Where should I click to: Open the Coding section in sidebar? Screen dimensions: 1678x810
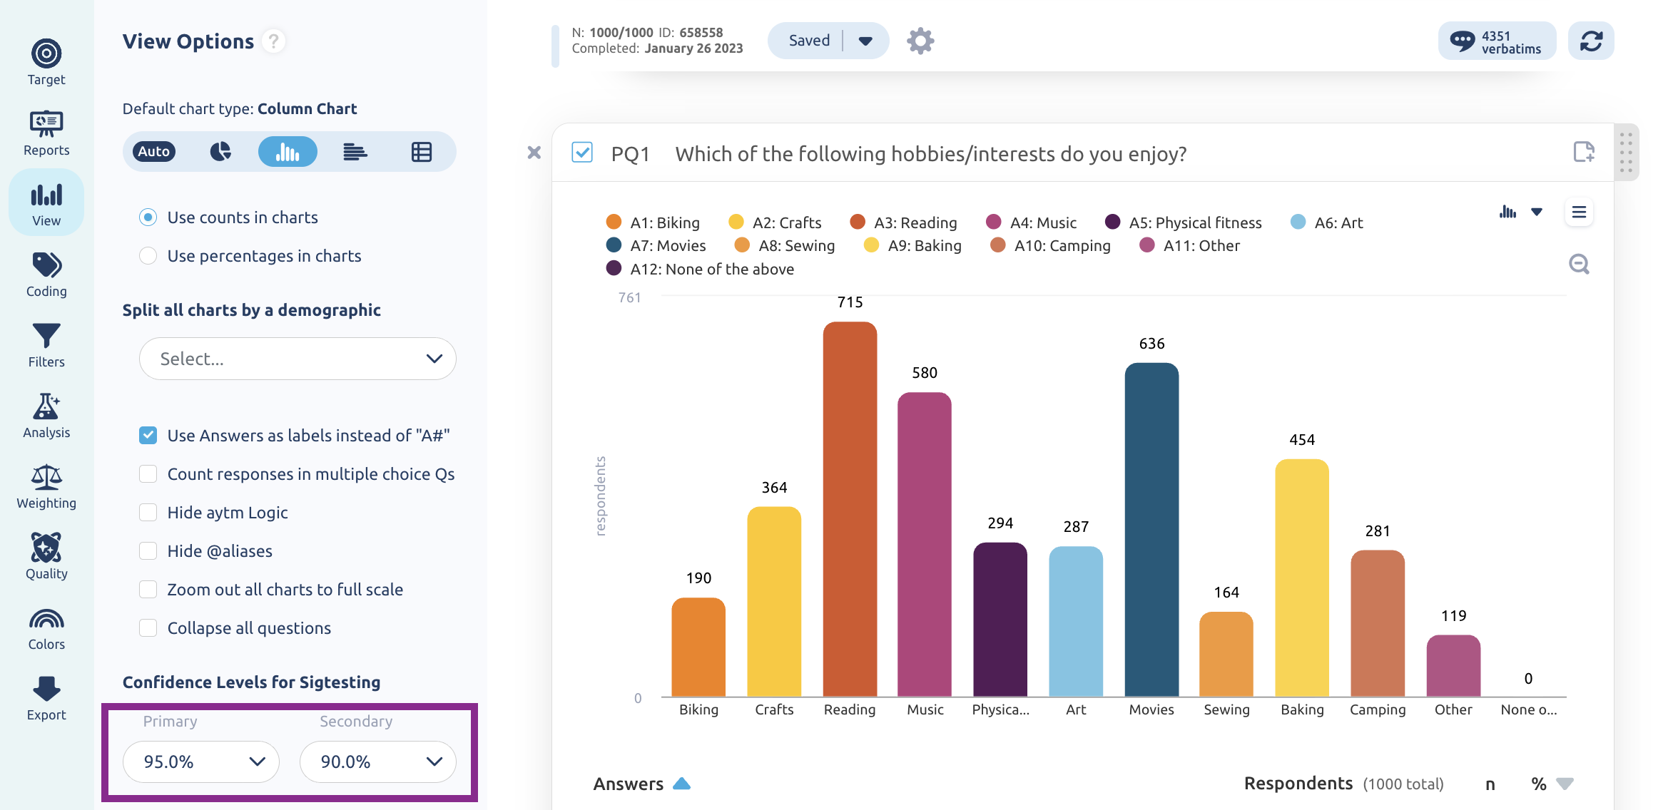click(x=46, y=275)
